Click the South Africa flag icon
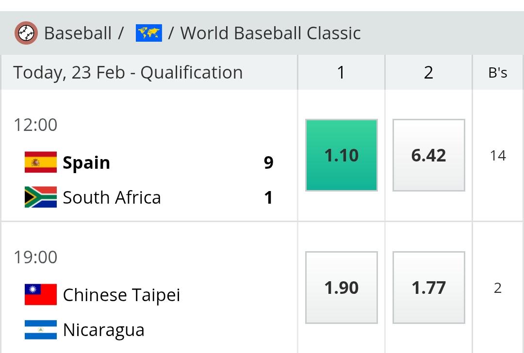The height and width of the screenshot is (353, 524). [x=41, y=197]
